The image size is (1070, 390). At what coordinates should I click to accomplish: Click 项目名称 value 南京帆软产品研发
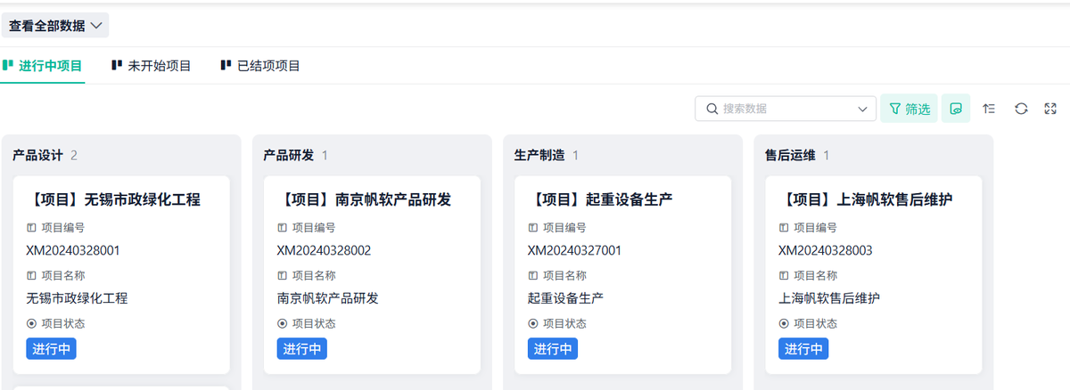[x=327, y=298]
